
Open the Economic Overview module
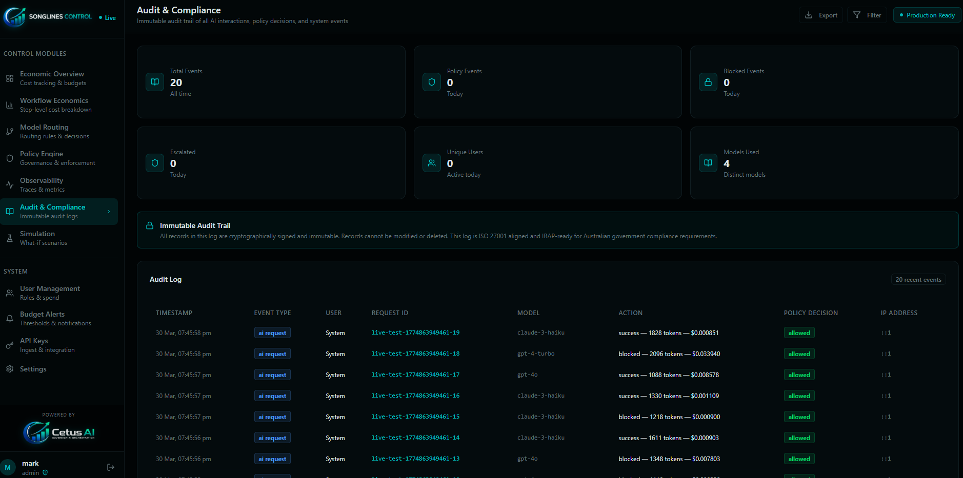point(52,77)
